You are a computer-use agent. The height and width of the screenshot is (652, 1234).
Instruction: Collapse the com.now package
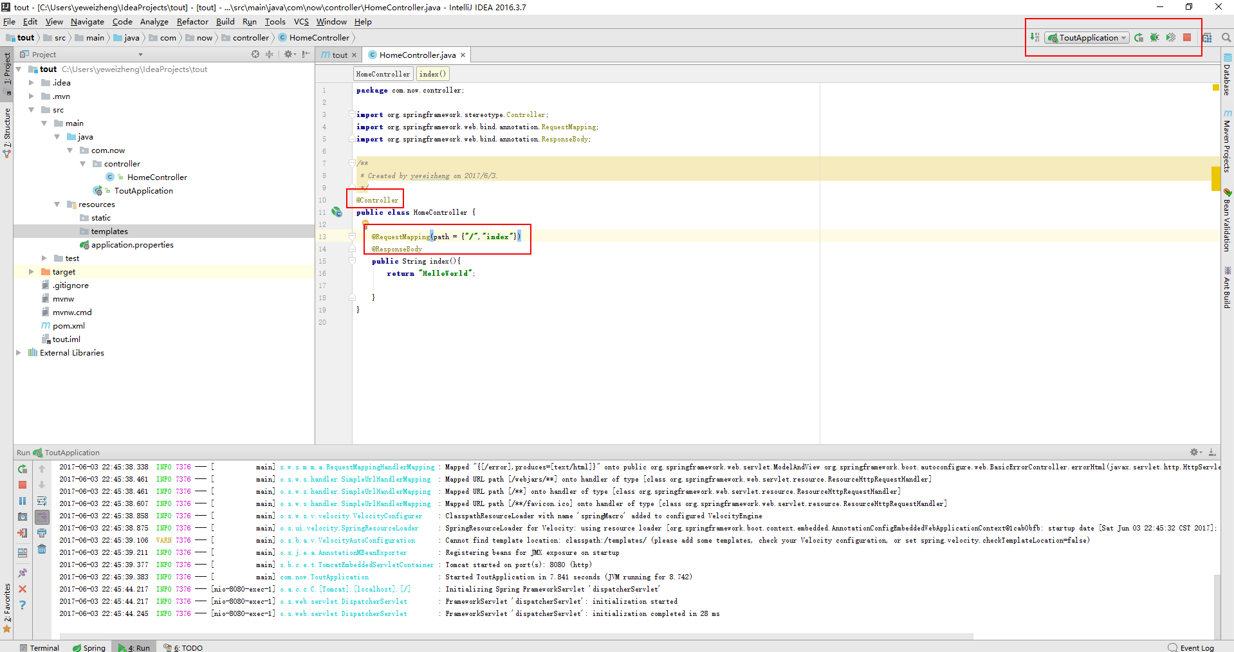coord(69,150)
